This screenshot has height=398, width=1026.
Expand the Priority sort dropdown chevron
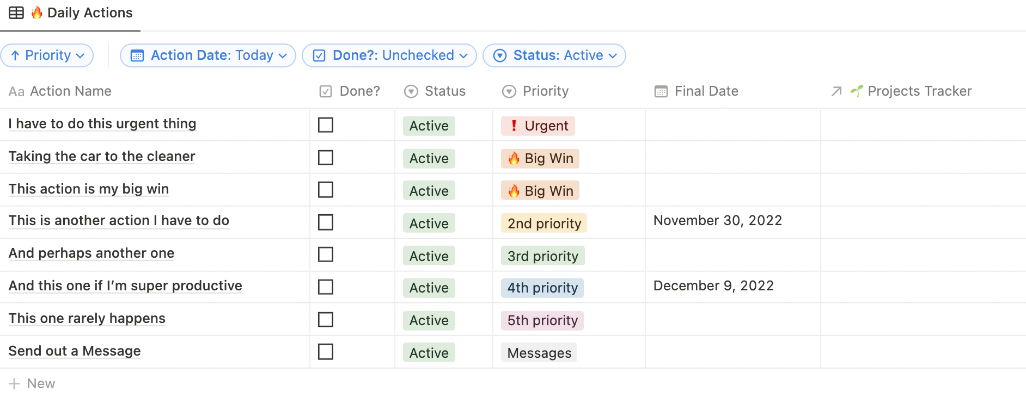(x=81, y=55)
